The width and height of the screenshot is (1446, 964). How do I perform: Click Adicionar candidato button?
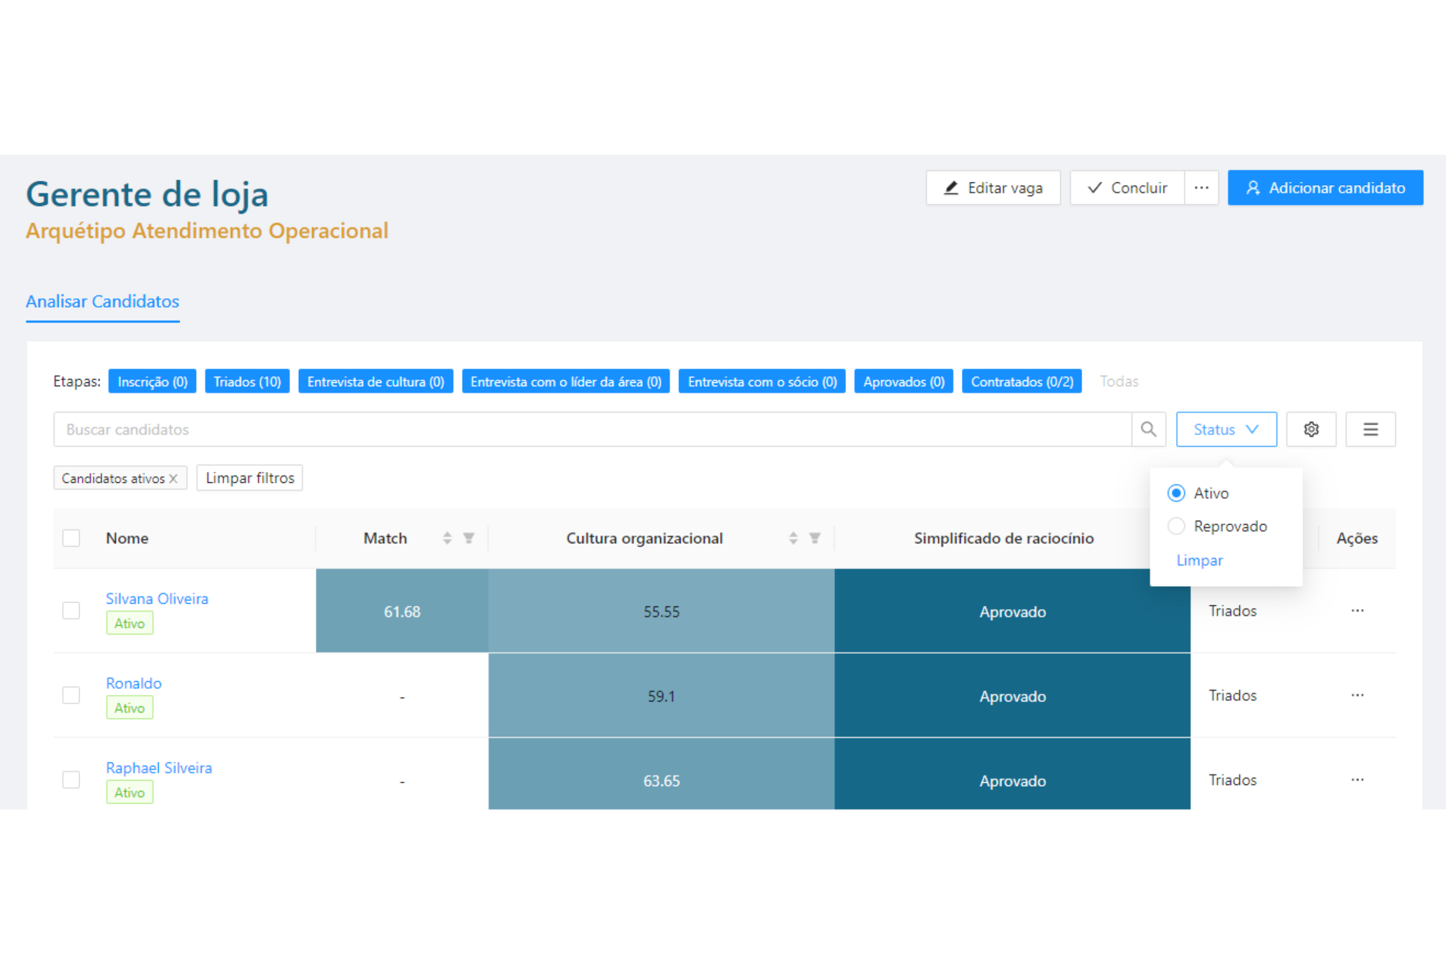(x=1325, y=187)
